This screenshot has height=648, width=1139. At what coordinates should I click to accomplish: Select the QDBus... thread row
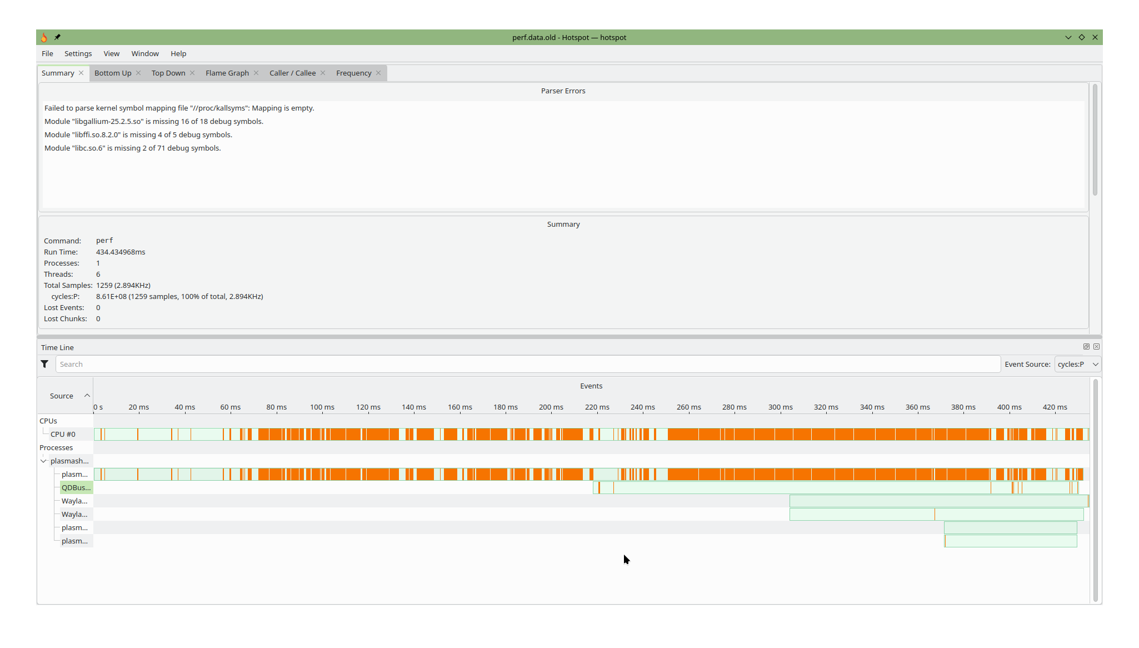click(x=76, y=487)
